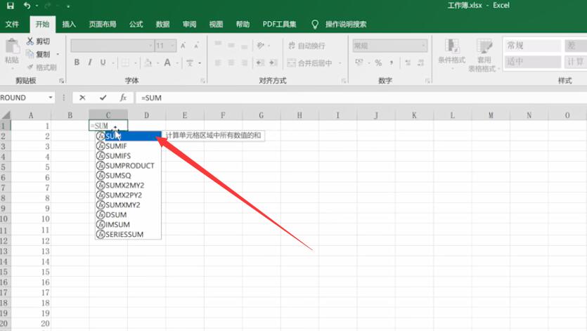Click decrease decimal icon
587x331 pixels.
[421, 63]
